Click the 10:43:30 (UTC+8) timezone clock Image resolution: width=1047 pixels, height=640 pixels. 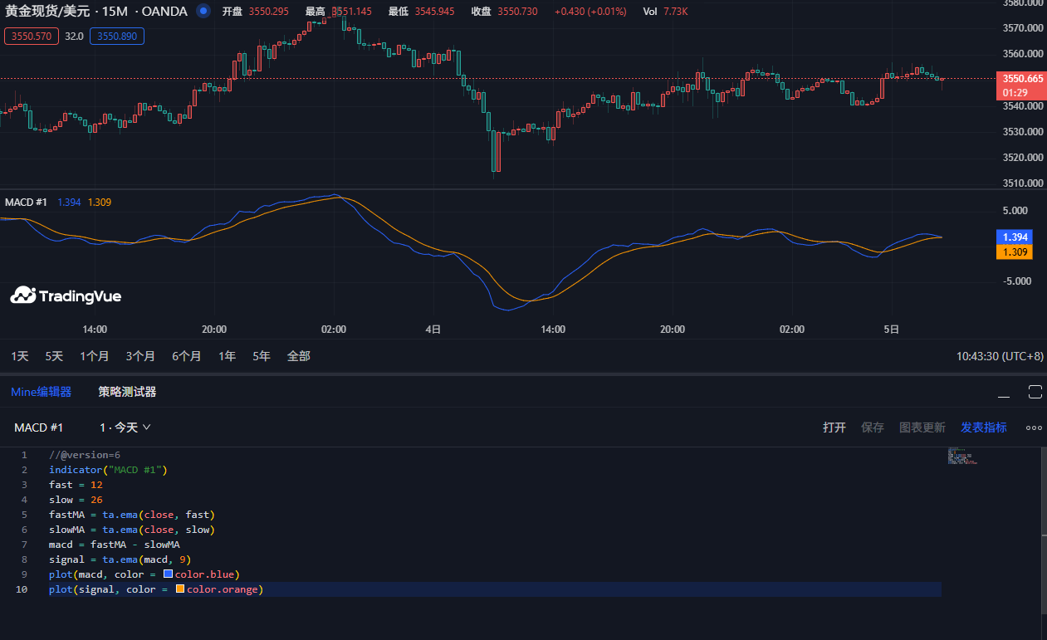tap(1000, 356)
